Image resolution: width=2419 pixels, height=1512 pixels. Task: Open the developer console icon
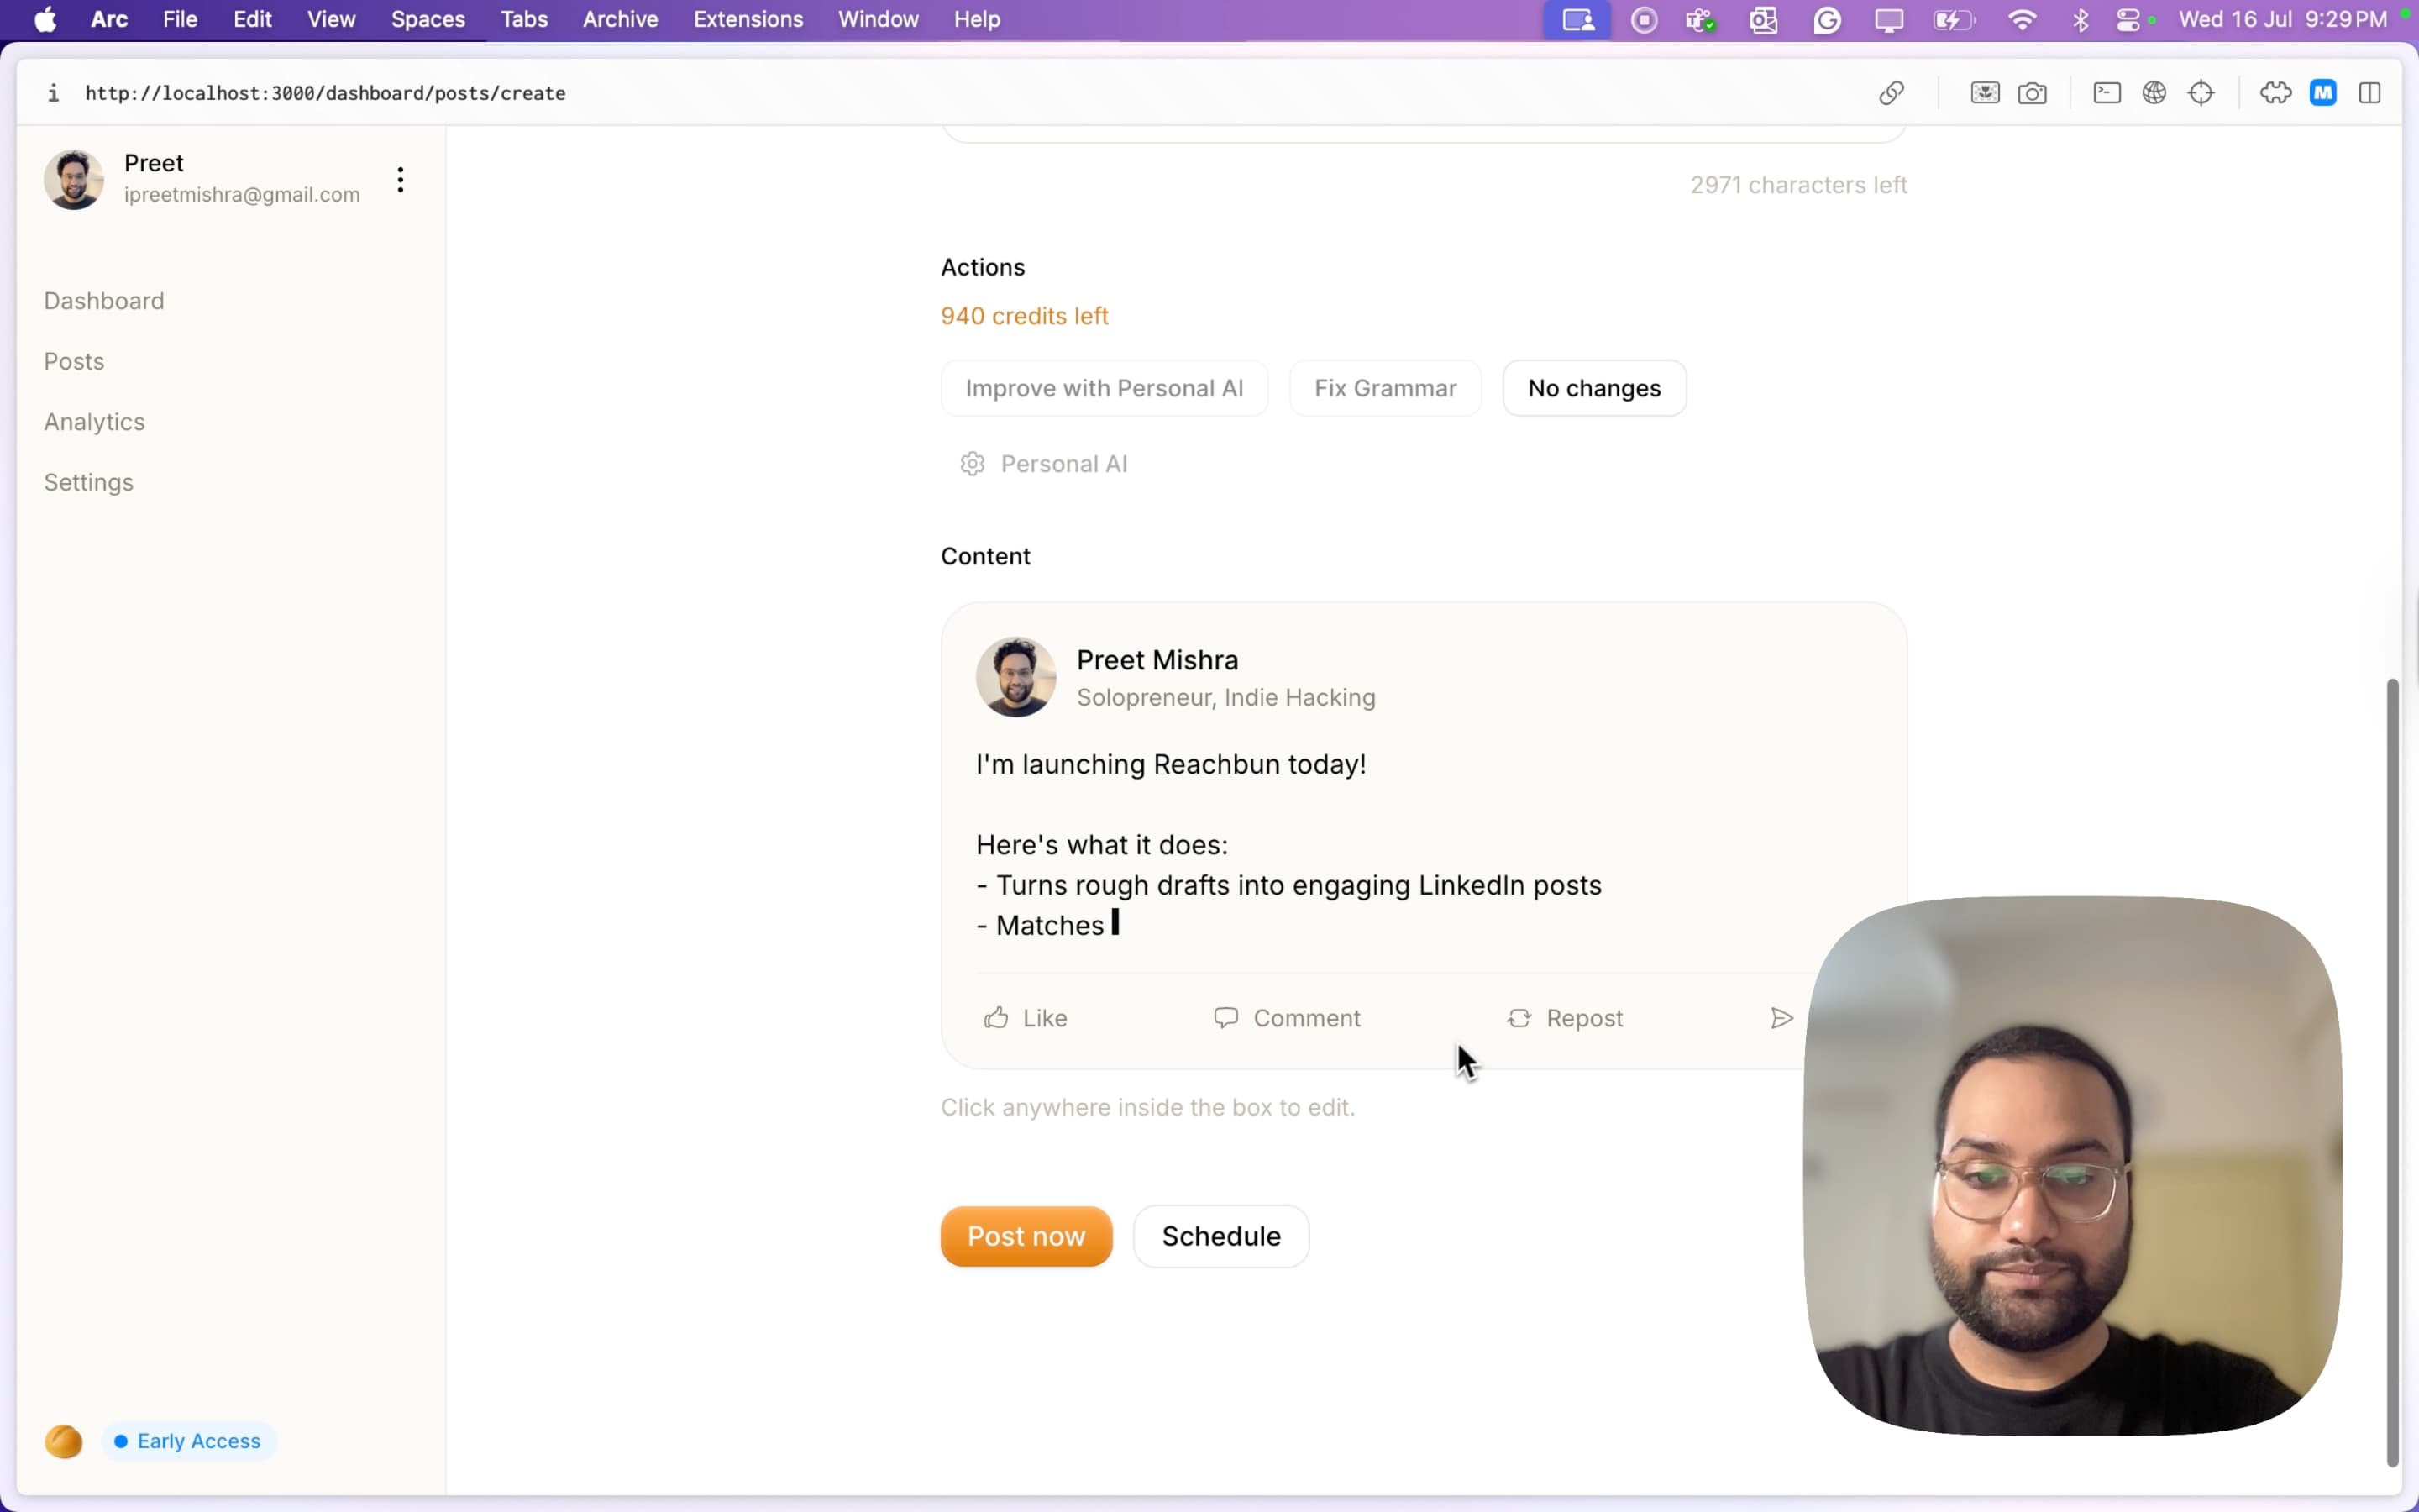click(x=2107, y=93)
